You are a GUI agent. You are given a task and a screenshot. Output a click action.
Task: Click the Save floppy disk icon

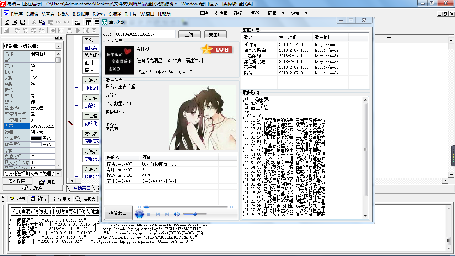pyautogui.click(x=23, y=22)
